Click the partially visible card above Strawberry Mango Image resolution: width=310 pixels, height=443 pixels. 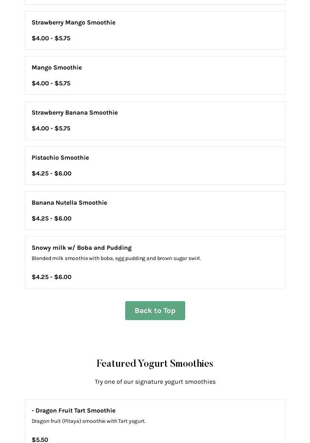155,2
